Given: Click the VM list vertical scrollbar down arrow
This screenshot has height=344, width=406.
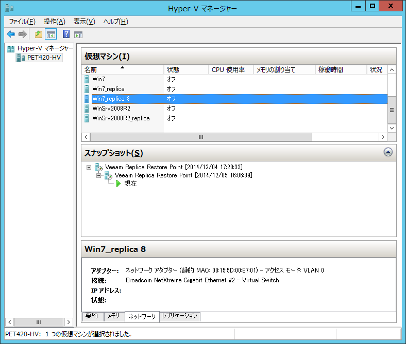Looking at the screenshot, I should tap(392, 128).
